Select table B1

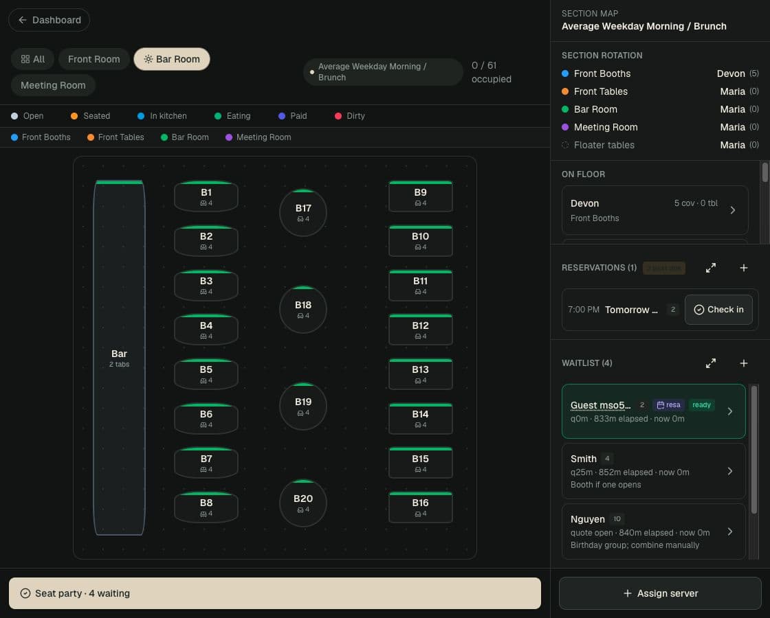(206, 196)
